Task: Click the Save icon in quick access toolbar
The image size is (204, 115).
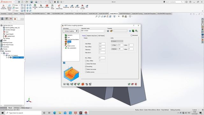Action: point(32,2)
